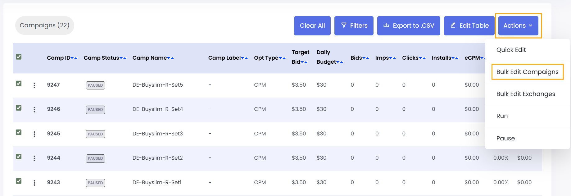Viewport: 571px width, 196px height.
Task: Click the sort arrows beside Daily Budget
Action: 340,62
